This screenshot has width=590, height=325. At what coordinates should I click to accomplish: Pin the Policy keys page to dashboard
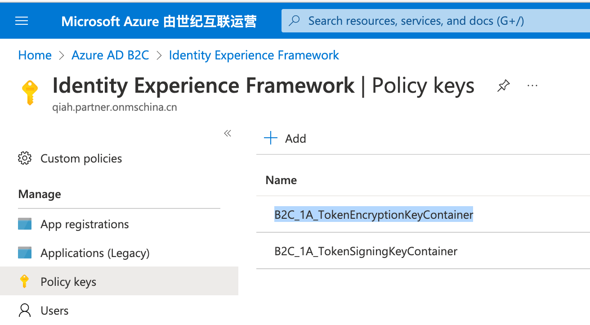click(x=503, y=85)
